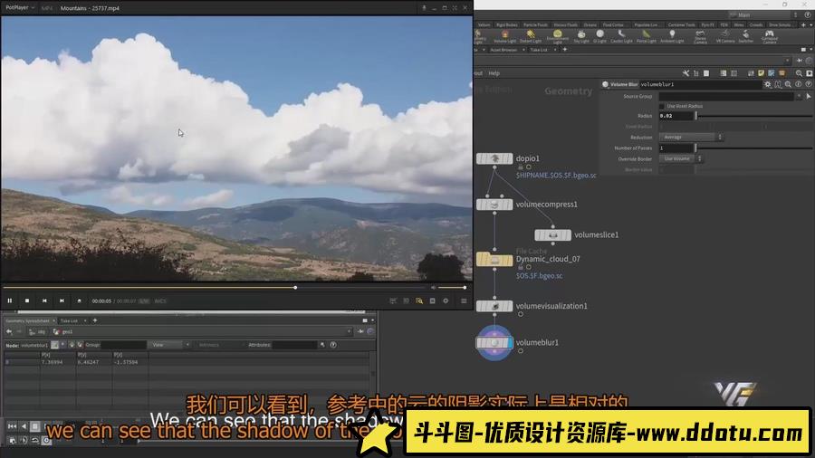Click the Number of Passes field
The height and width of the screenshot is (458, 815).
pyautogui.click(x=676, y=148)
